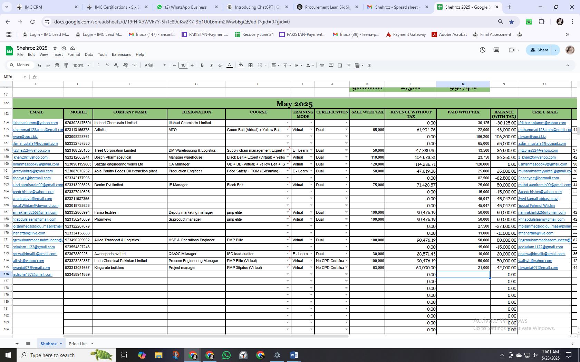
Task: Toggle italic formatting
Action: [x=211, y=65]
